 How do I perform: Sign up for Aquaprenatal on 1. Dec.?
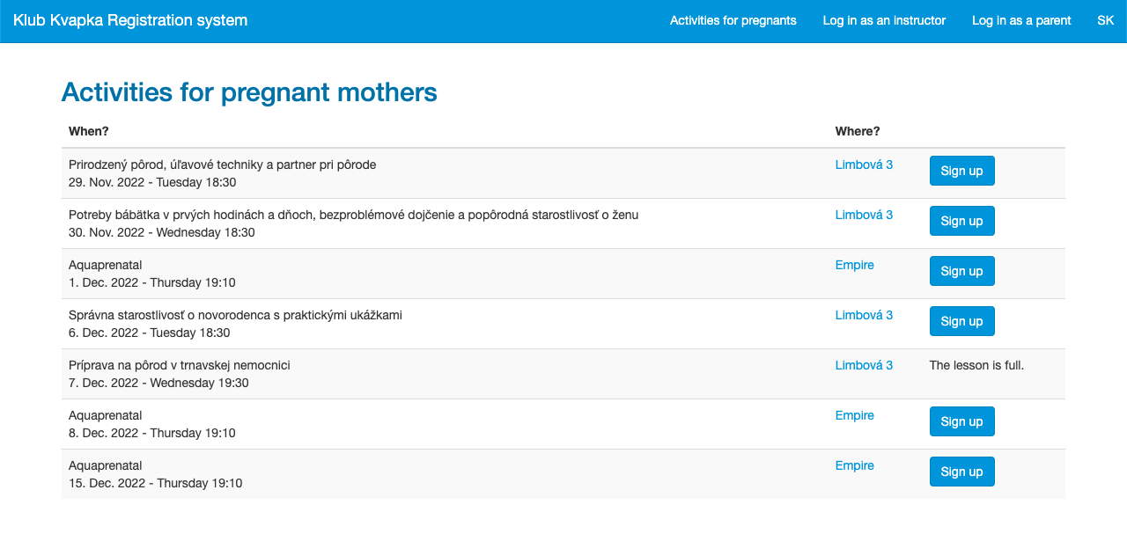click(961, 271)
